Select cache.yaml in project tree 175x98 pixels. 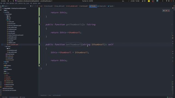point(11,22)
